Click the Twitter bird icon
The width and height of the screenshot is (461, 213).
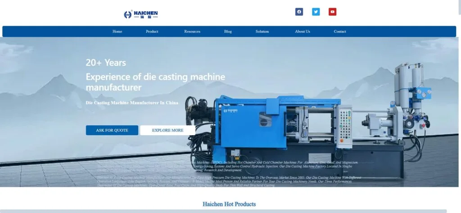[x=316, y=12]
